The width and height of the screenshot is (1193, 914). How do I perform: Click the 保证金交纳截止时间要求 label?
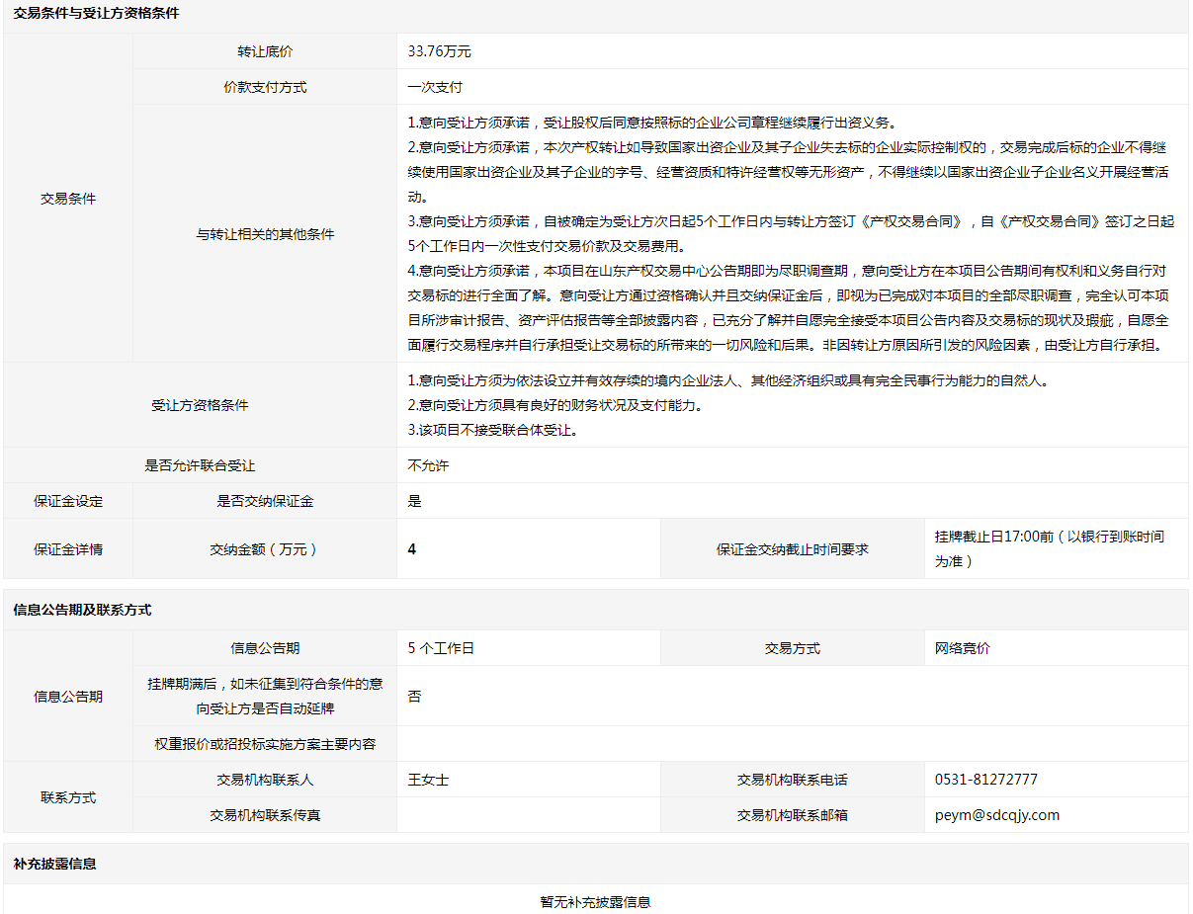click(x=792, y=549)
